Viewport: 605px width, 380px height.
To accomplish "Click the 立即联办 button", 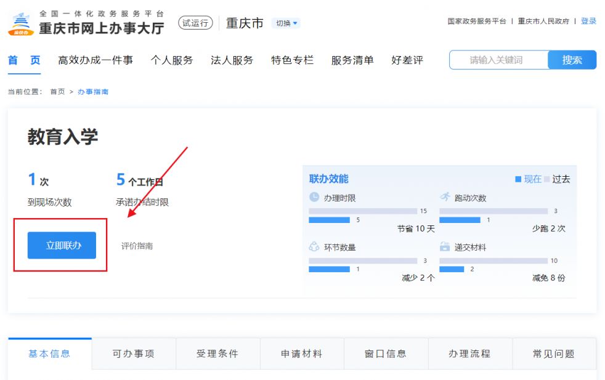I will tap(62, 245).
